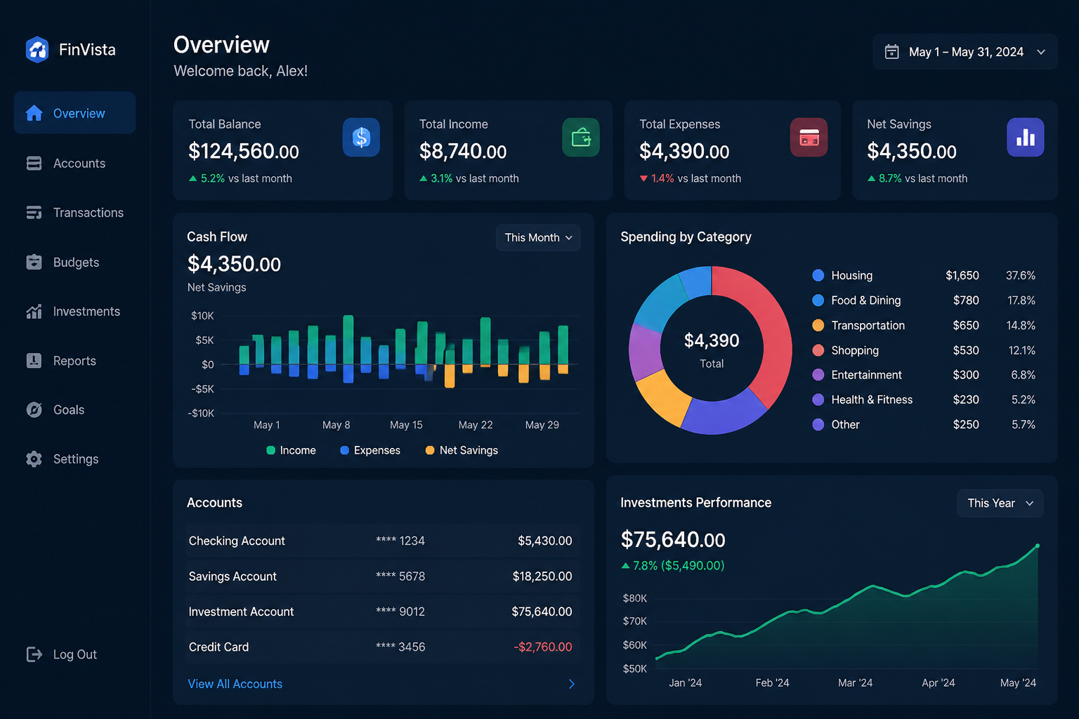Click the Transportation color dot

point(818,325)
